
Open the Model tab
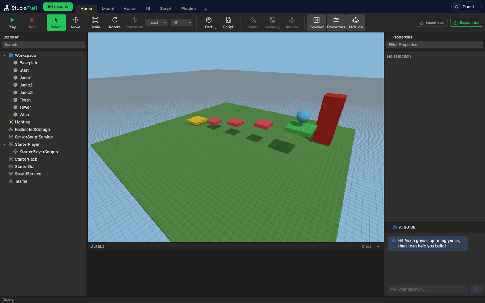pyautogui.click(x=108, y=9)
